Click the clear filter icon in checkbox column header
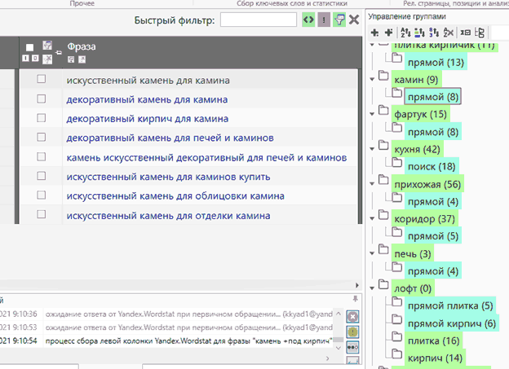The width and height of the screenshot is (509, 369). 47,59
